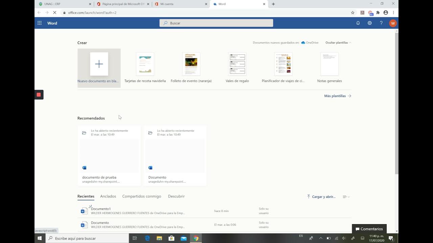Open the list view options dropdown
The image size is (433, 243).
click(x=346, y=197)
